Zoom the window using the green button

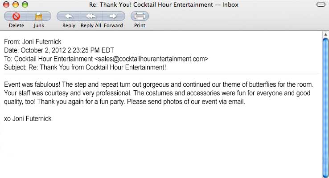(x=25, y=5)
